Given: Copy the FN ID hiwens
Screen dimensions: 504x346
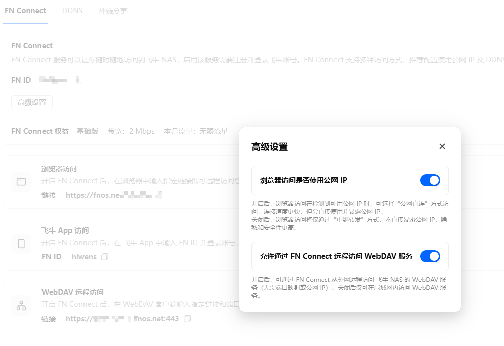Looking at the screenshot, I should pos(105,257).
